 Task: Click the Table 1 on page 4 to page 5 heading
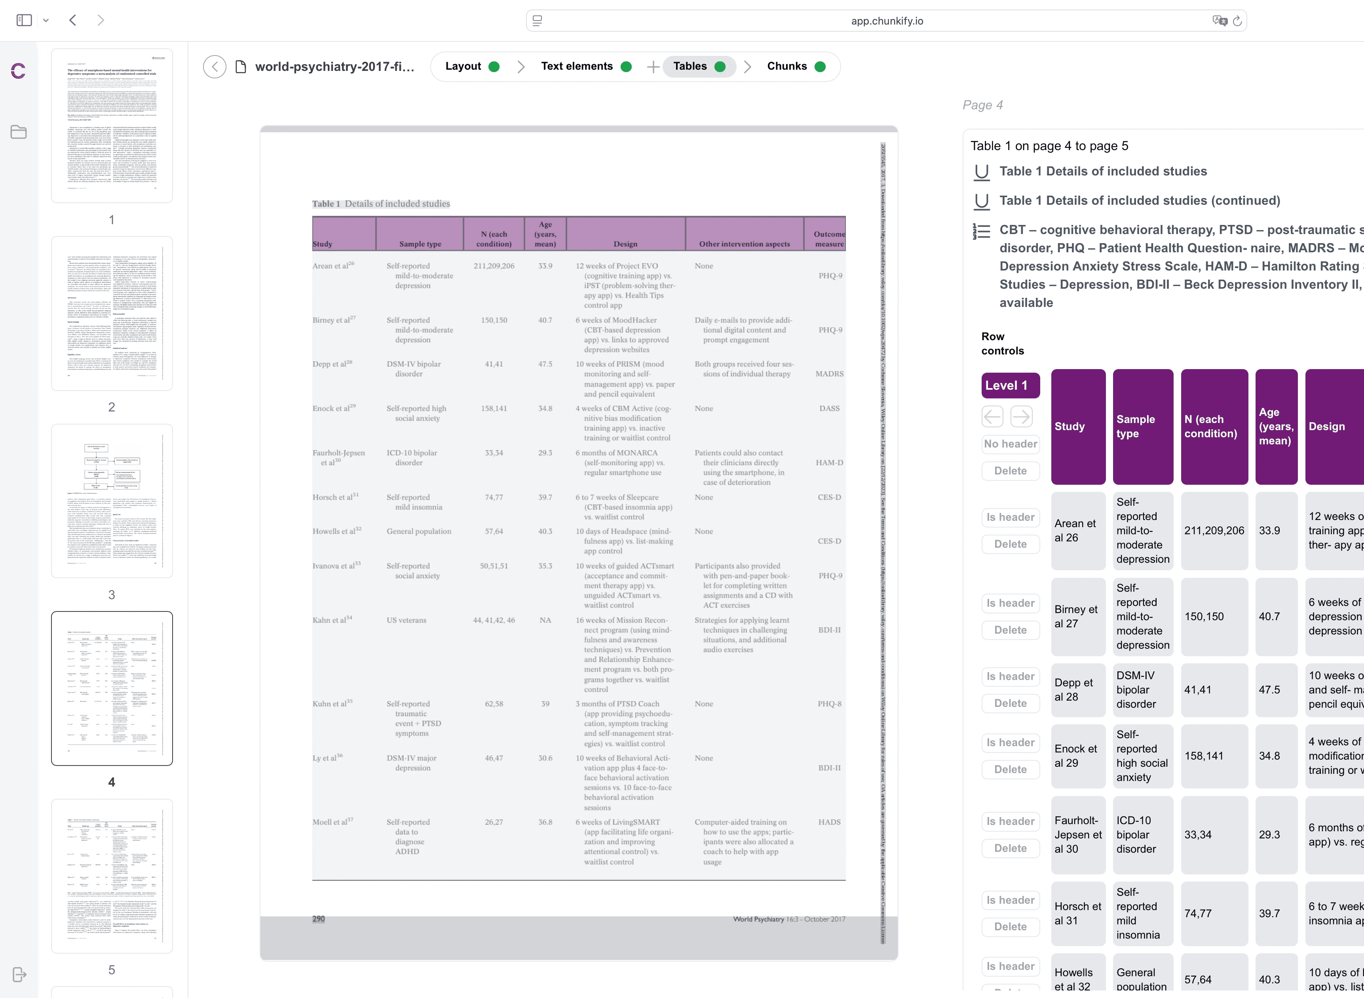(x=1049, y=146)
